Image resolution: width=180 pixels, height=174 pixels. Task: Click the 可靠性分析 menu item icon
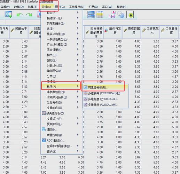(x=86, y=87)
